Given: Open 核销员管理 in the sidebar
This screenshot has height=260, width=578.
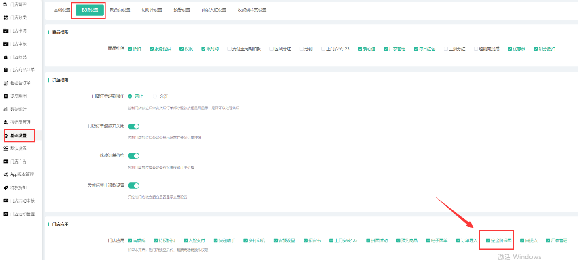Looking at the screenshot, I should (20, 122).
